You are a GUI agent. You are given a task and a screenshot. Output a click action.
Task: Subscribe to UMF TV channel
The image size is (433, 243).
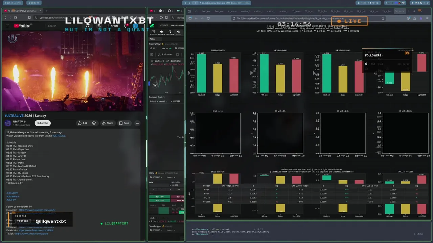point(43,123)
